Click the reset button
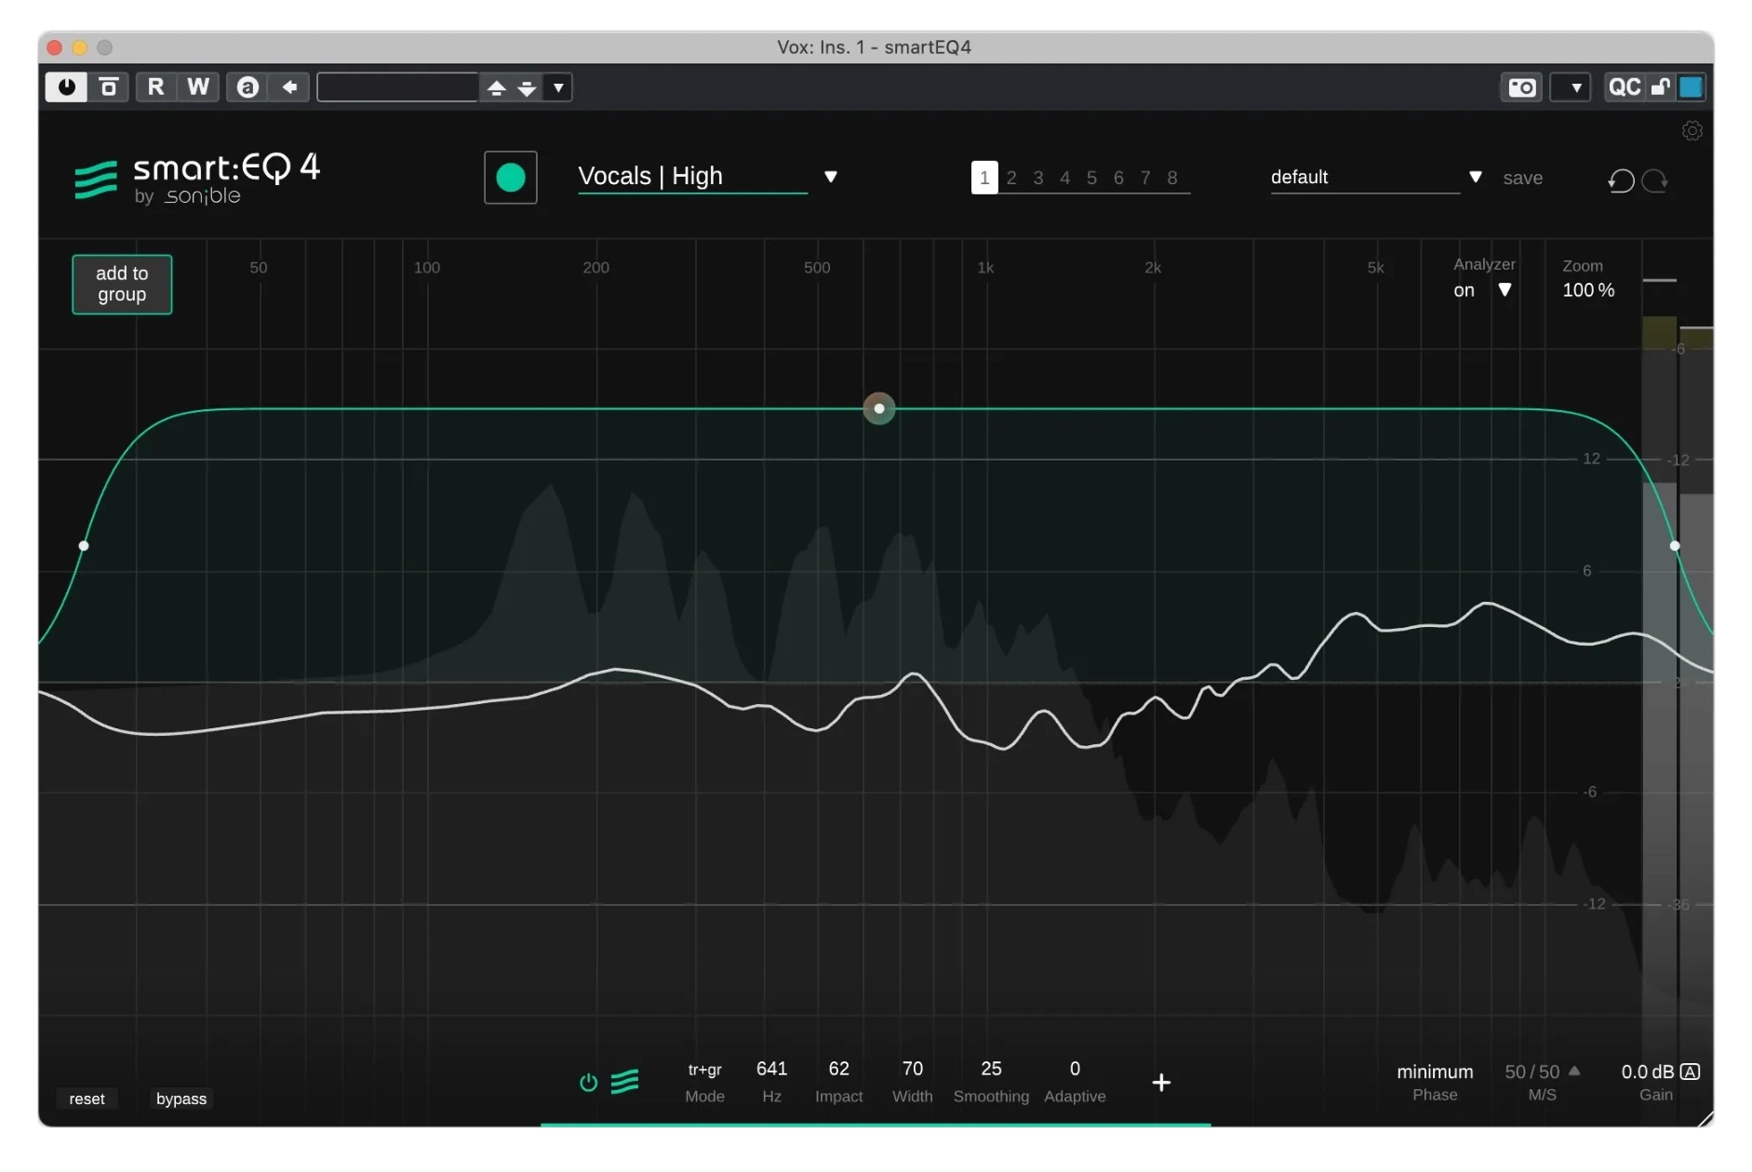This screenshot has height=1172, width=1752. click(87, 1099)
